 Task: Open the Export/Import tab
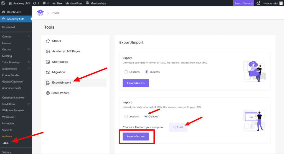click(75, 83)
